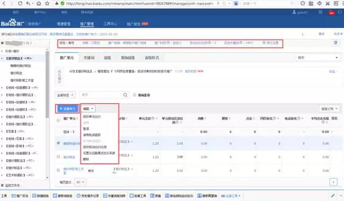Open 推广报告 in the main navigation
The width and height of the screenshot is (344, 201).
133,24
